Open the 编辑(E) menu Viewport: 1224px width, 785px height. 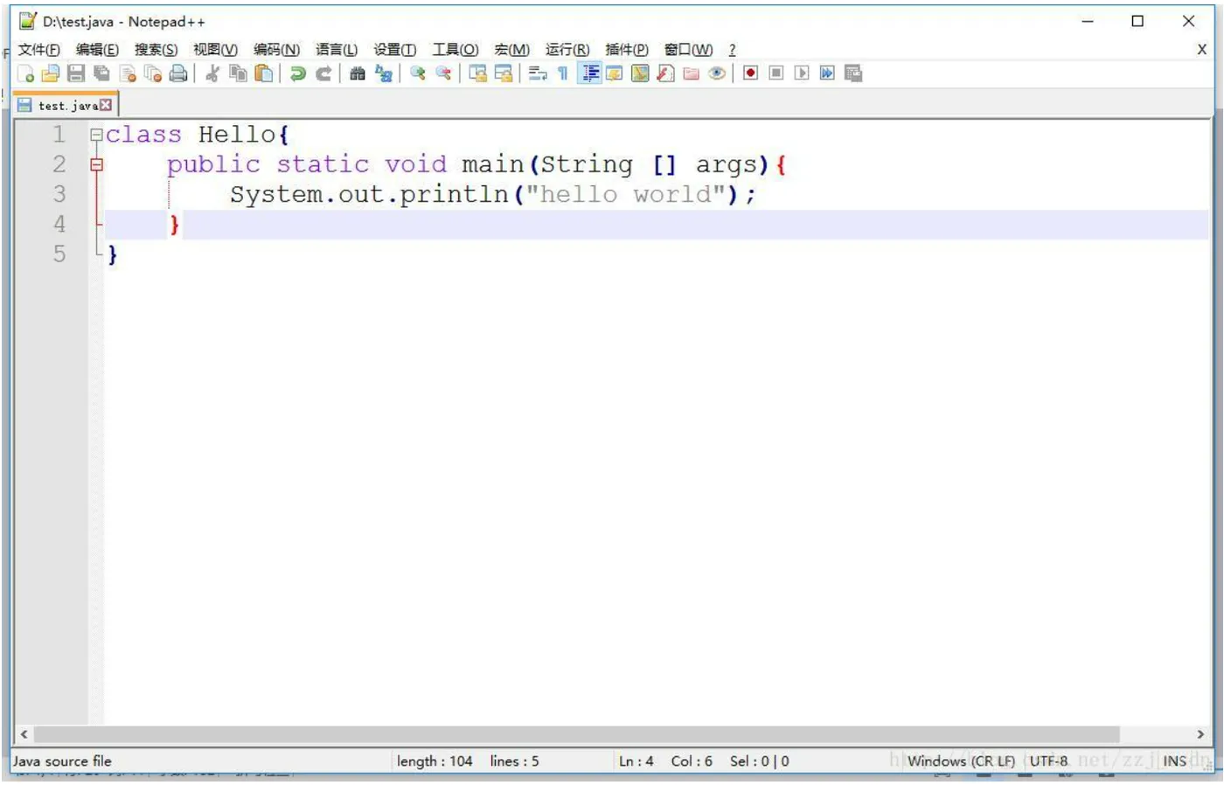click(97, 50)
